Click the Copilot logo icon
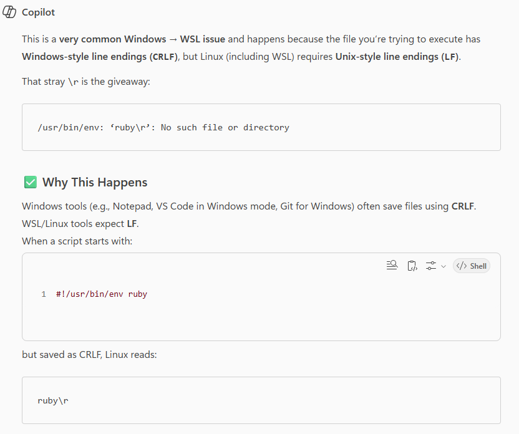The image size is (519, 434). coord(9,12)
